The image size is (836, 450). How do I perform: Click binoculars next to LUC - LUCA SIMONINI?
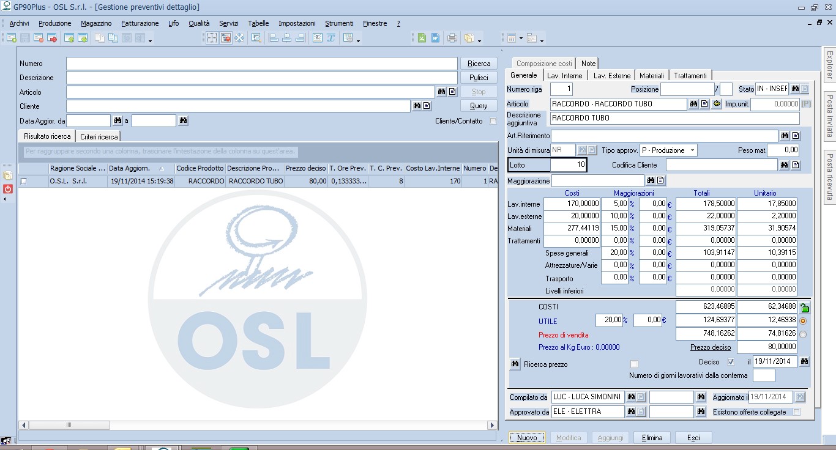pyautogui.click(x=631, y=397)
